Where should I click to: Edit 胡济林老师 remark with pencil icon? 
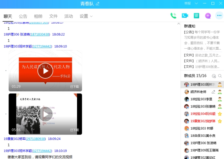point(213,92)
